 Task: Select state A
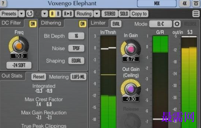[52, 14]
